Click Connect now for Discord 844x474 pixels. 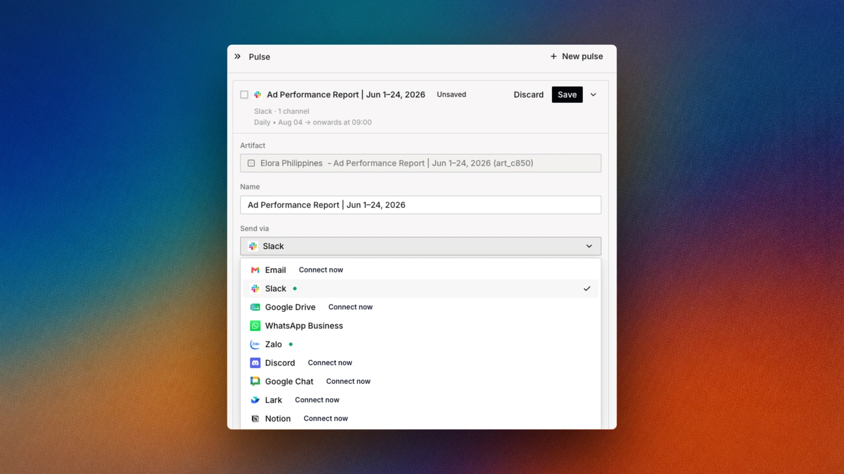(330, 363)
